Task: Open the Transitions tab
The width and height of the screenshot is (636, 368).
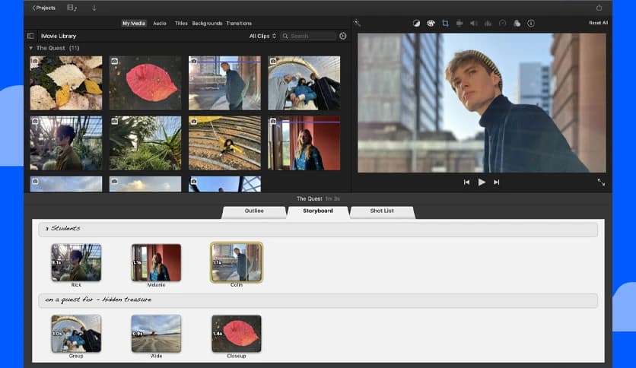Action: tap(239, 23)
